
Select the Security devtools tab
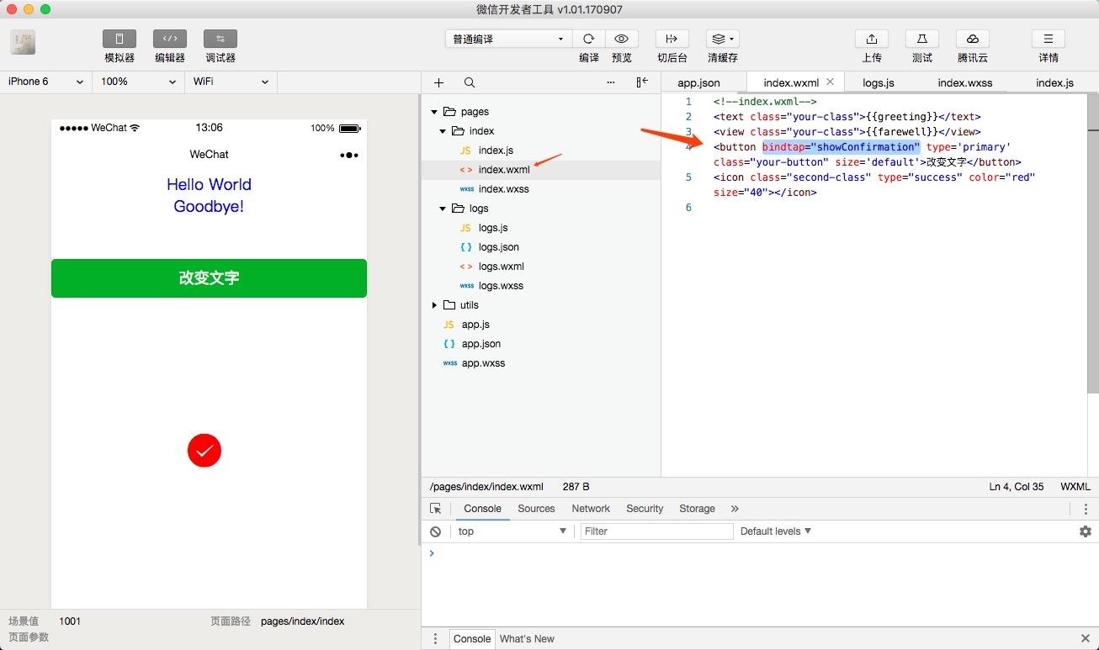click(x=645, y=509)
